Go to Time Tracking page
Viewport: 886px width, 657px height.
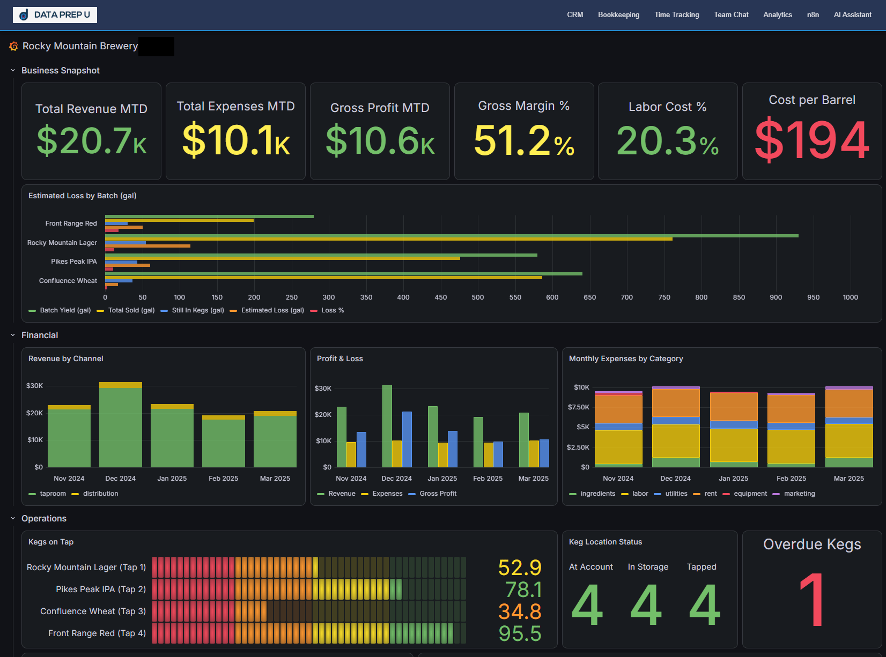coord(677,15)
